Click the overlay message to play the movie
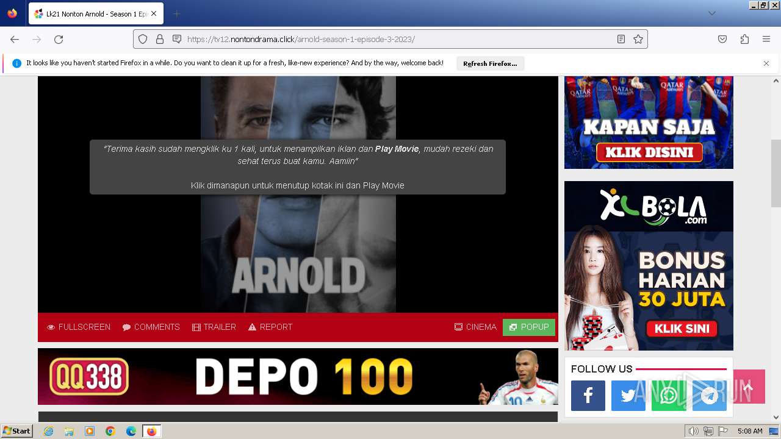 (x=298, y=167)
